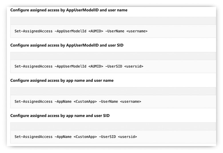
Task: Click the heading about app name and user SID
Action: tap(60, 116)
